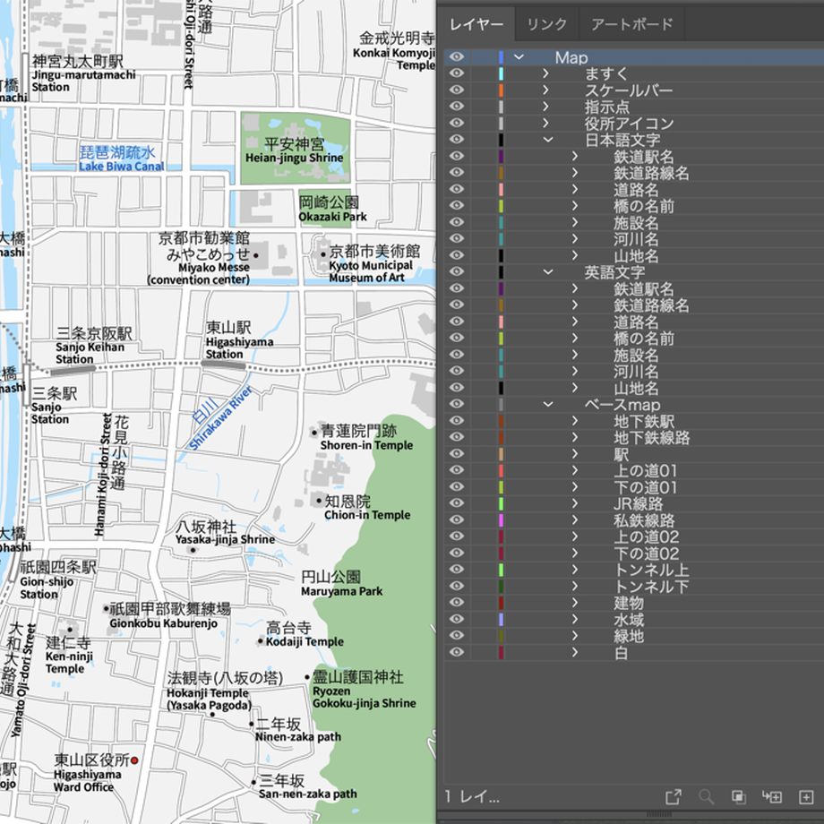The width and height of the screenshot is (824, 824).
Task: Hide the 役所アイコン layer
Action: [457, 123]
